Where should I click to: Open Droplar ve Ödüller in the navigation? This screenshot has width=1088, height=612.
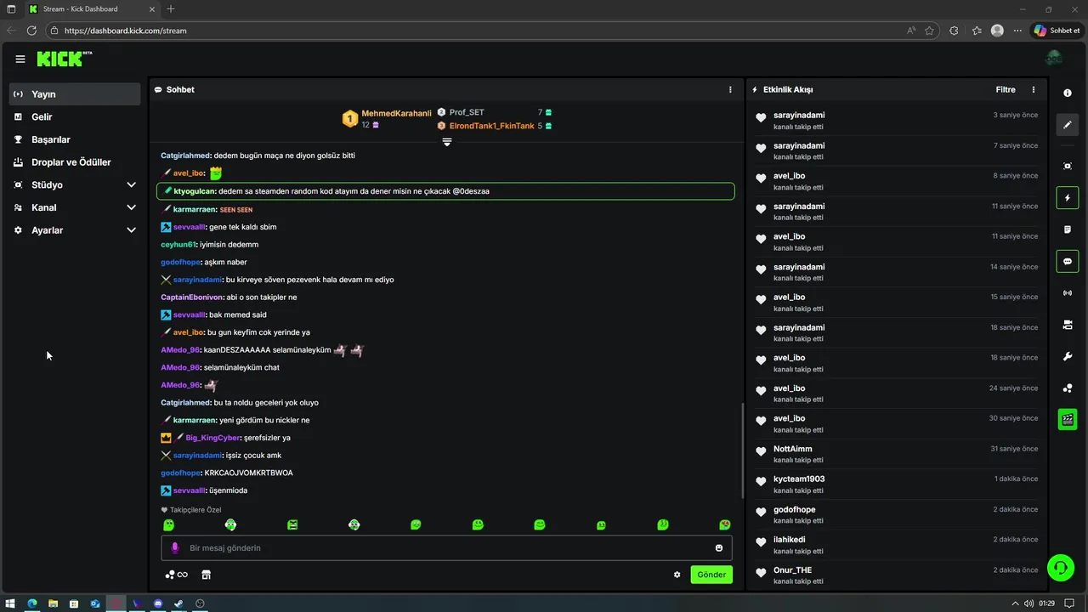75,162
